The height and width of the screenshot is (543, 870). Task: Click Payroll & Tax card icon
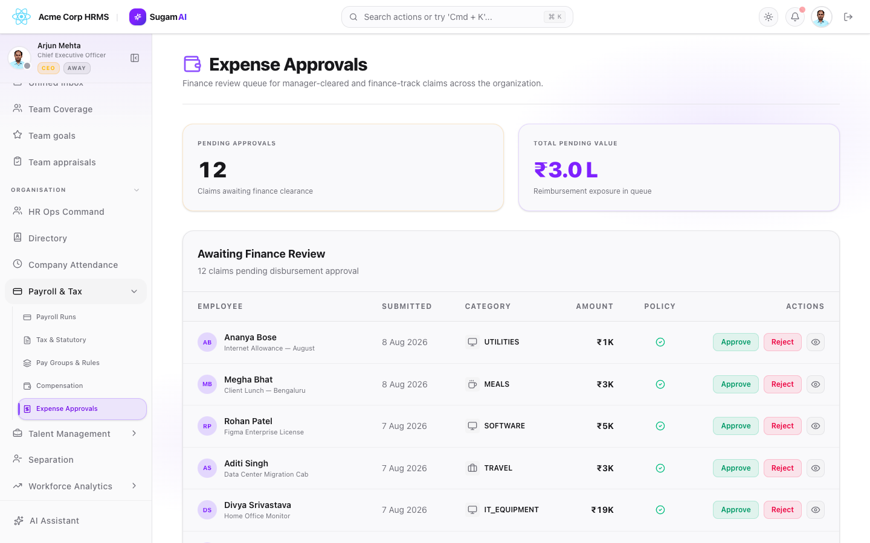point(18,291)
